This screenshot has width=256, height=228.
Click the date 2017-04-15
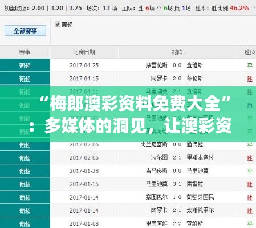point(84,79)
